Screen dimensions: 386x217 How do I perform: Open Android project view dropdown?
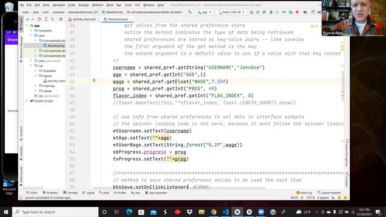pos(30,19)
